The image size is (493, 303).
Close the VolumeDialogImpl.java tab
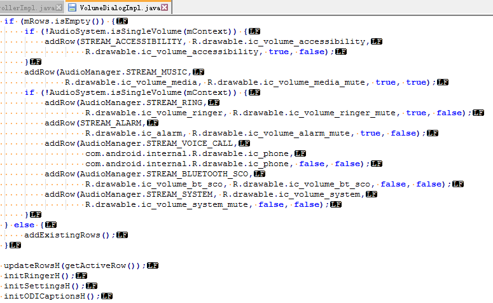164,8
